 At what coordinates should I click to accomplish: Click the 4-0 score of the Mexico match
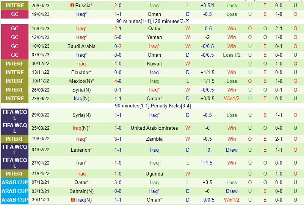(118, 81)
